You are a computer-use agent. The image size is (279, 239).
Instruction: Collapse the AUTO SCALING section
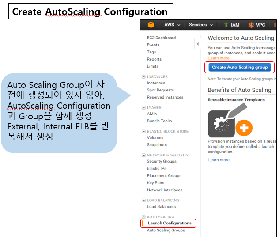(x=143, y=217)
